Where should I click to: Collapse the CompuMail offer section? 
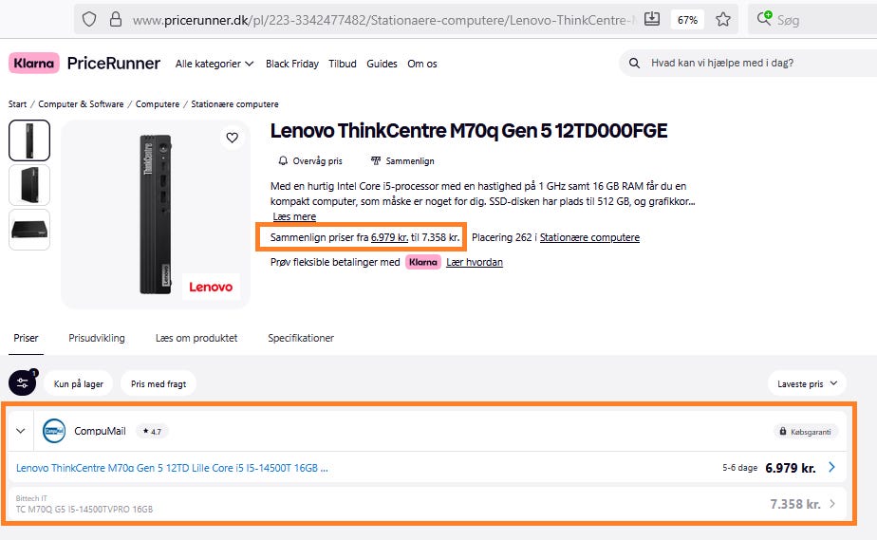(20, 431)
